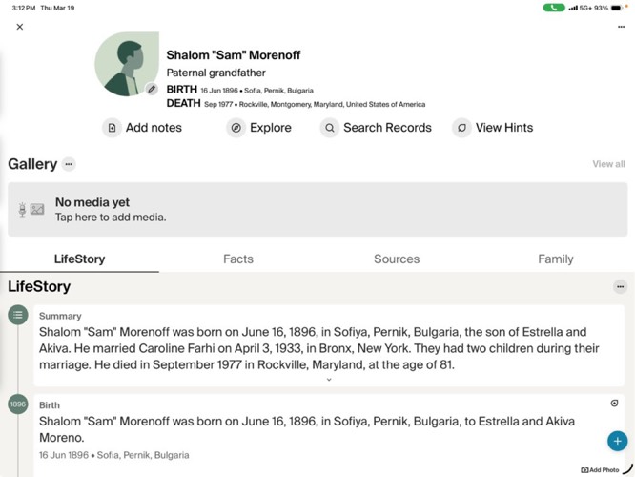Screen dimensions: 635x477
Task: Click the Birth event source icon
Action: [614, 404]
